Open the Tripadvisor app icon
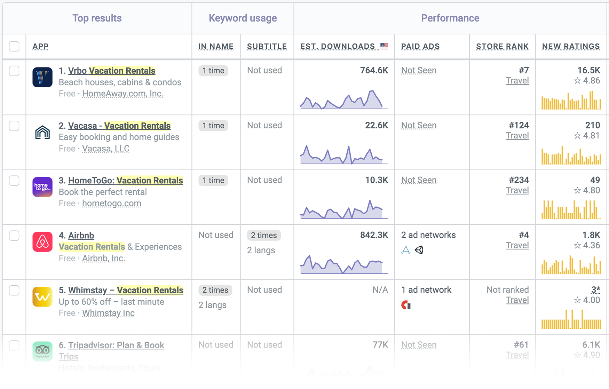This screenshot has height=389, width=609. 42,351
